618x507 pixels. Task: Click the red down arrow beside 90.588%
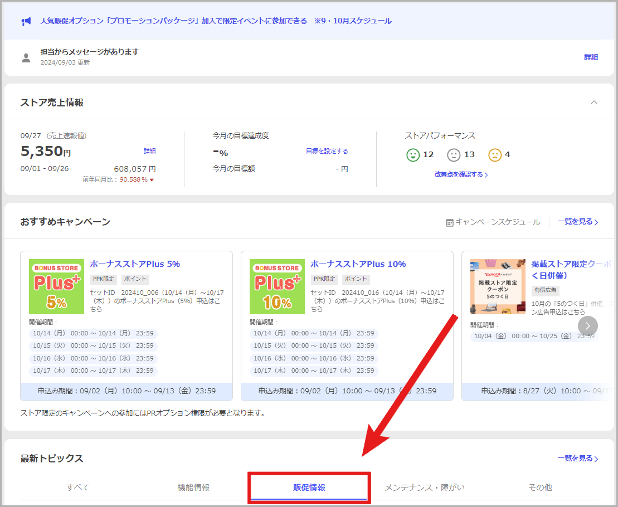(152, 180)
